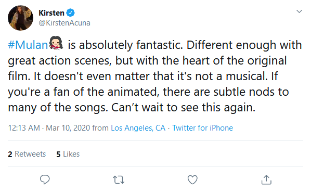Click the date Mar 10, 2020
The image size is (311, 192).
tap(68, 128)
